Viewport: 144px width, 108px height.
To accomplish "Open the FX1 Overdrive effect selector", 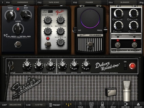I will 23,2.
